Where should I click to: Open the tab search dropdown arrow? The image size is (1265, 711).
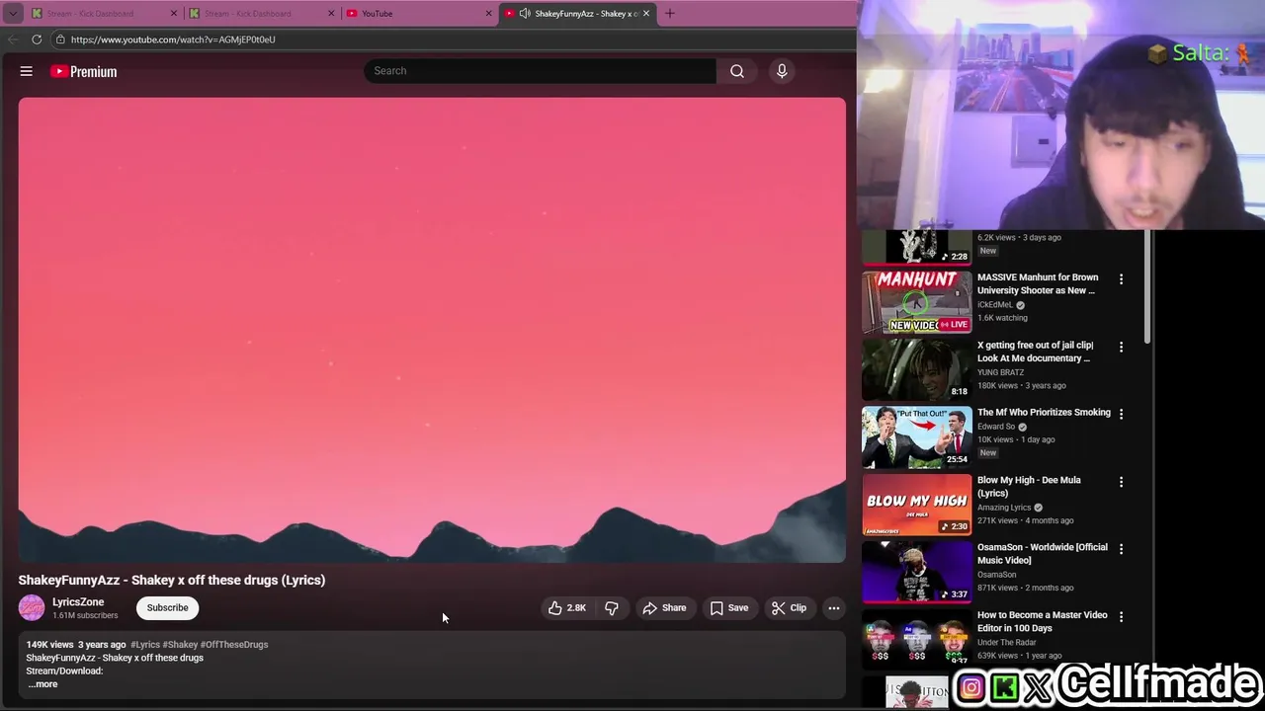(x=13, y=14)
